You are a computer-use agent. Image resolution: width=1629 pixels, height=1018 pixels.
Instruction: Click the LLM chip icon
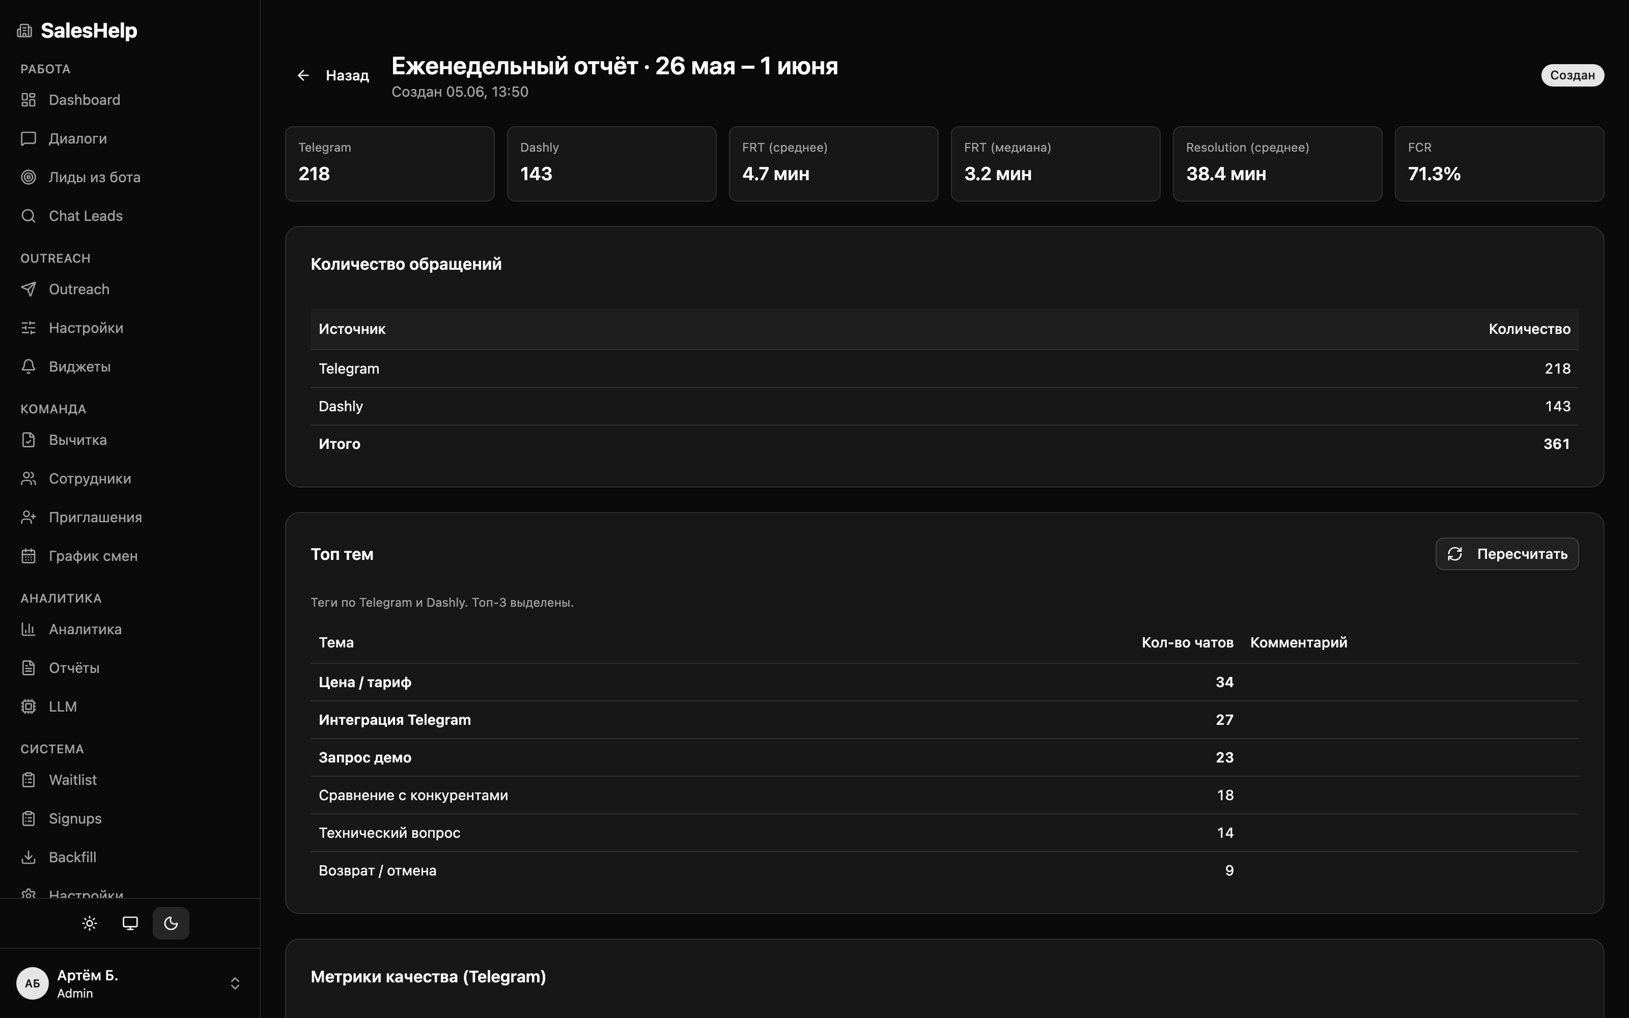click(29, 707)
